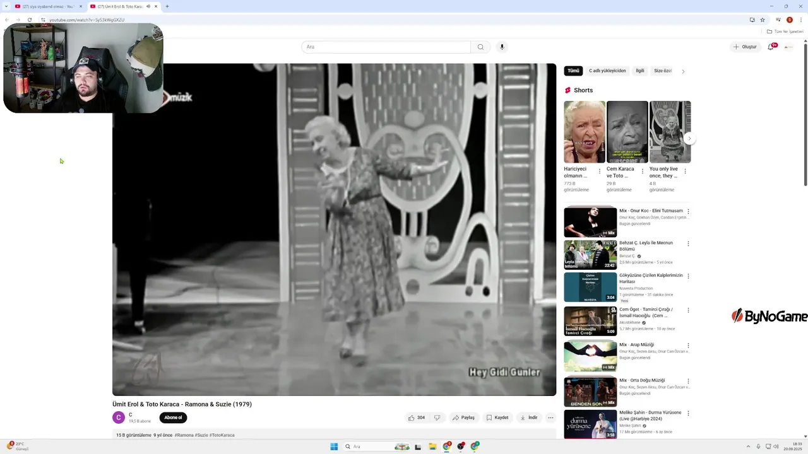
Task: Open options for Cem Karaca ve Toto short
Action: 643,171
